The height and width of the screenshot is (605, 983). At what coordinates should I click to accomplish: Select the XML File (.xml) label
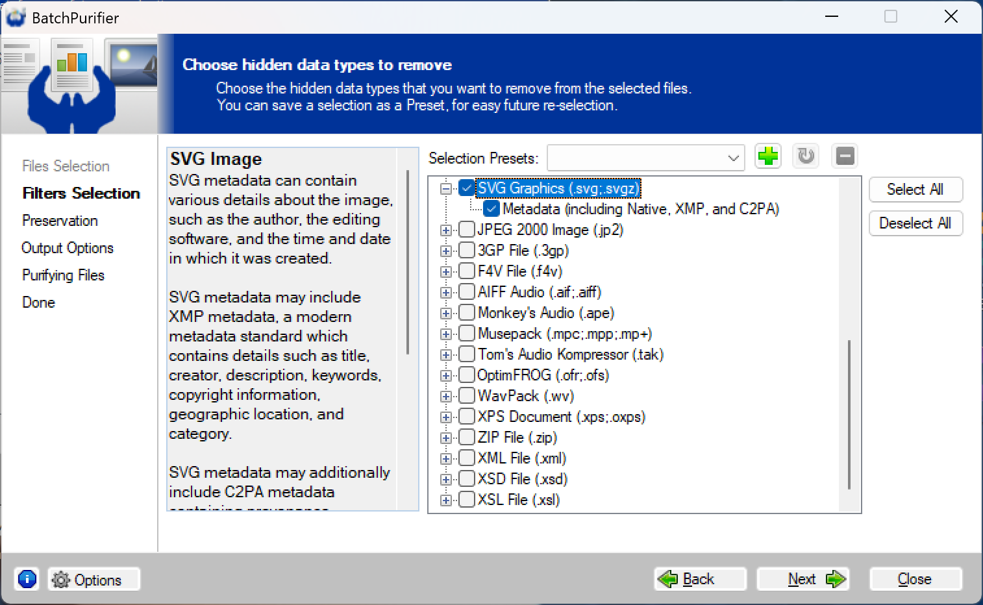[522, 458]
